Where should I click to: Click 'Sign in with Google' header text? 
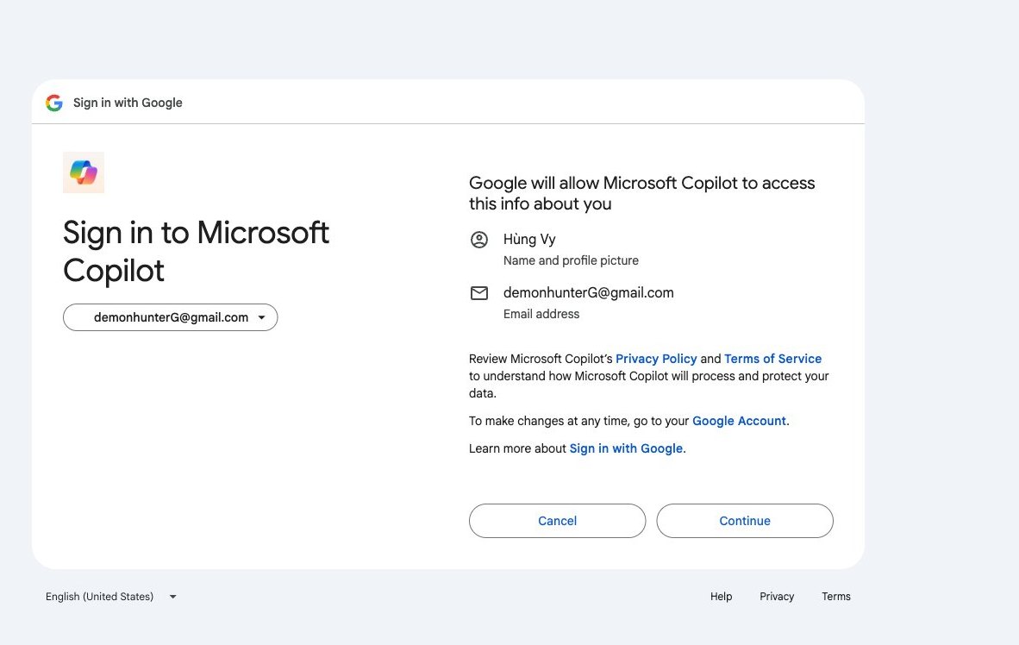[x=128, y=103]
